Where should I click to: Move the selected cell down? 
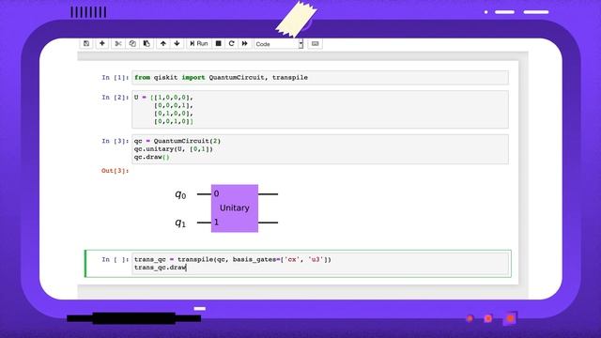[x=177, y=44]
